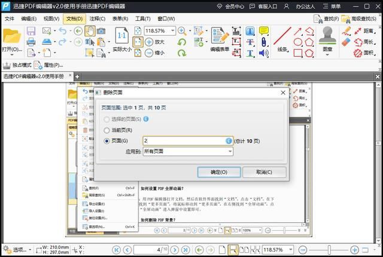Viewport: 383px width, 257px height.
Task: Open the 视图(V) menu
Action: point(51,19)
